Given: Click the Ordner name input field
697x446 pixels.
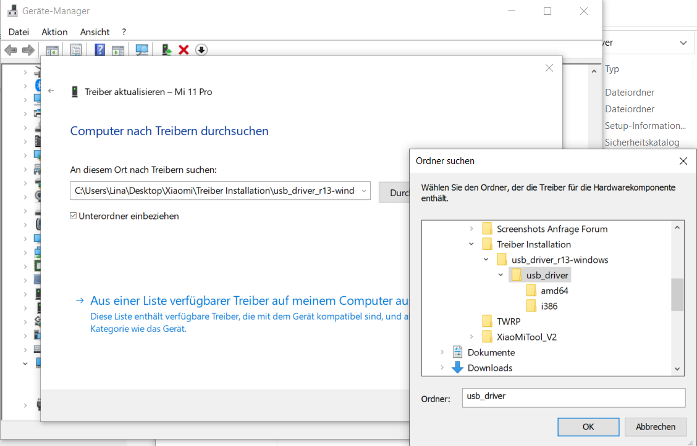Looking at the screenshot, I should click(x=573, y=397).
